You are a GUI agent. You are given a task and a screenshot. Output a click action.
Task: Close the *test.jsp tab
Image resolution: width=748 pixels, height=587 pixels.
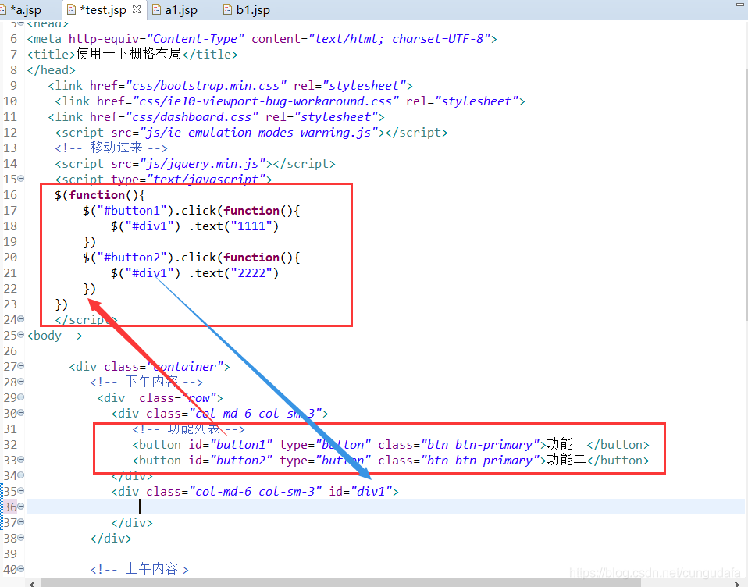click(137, 9)
